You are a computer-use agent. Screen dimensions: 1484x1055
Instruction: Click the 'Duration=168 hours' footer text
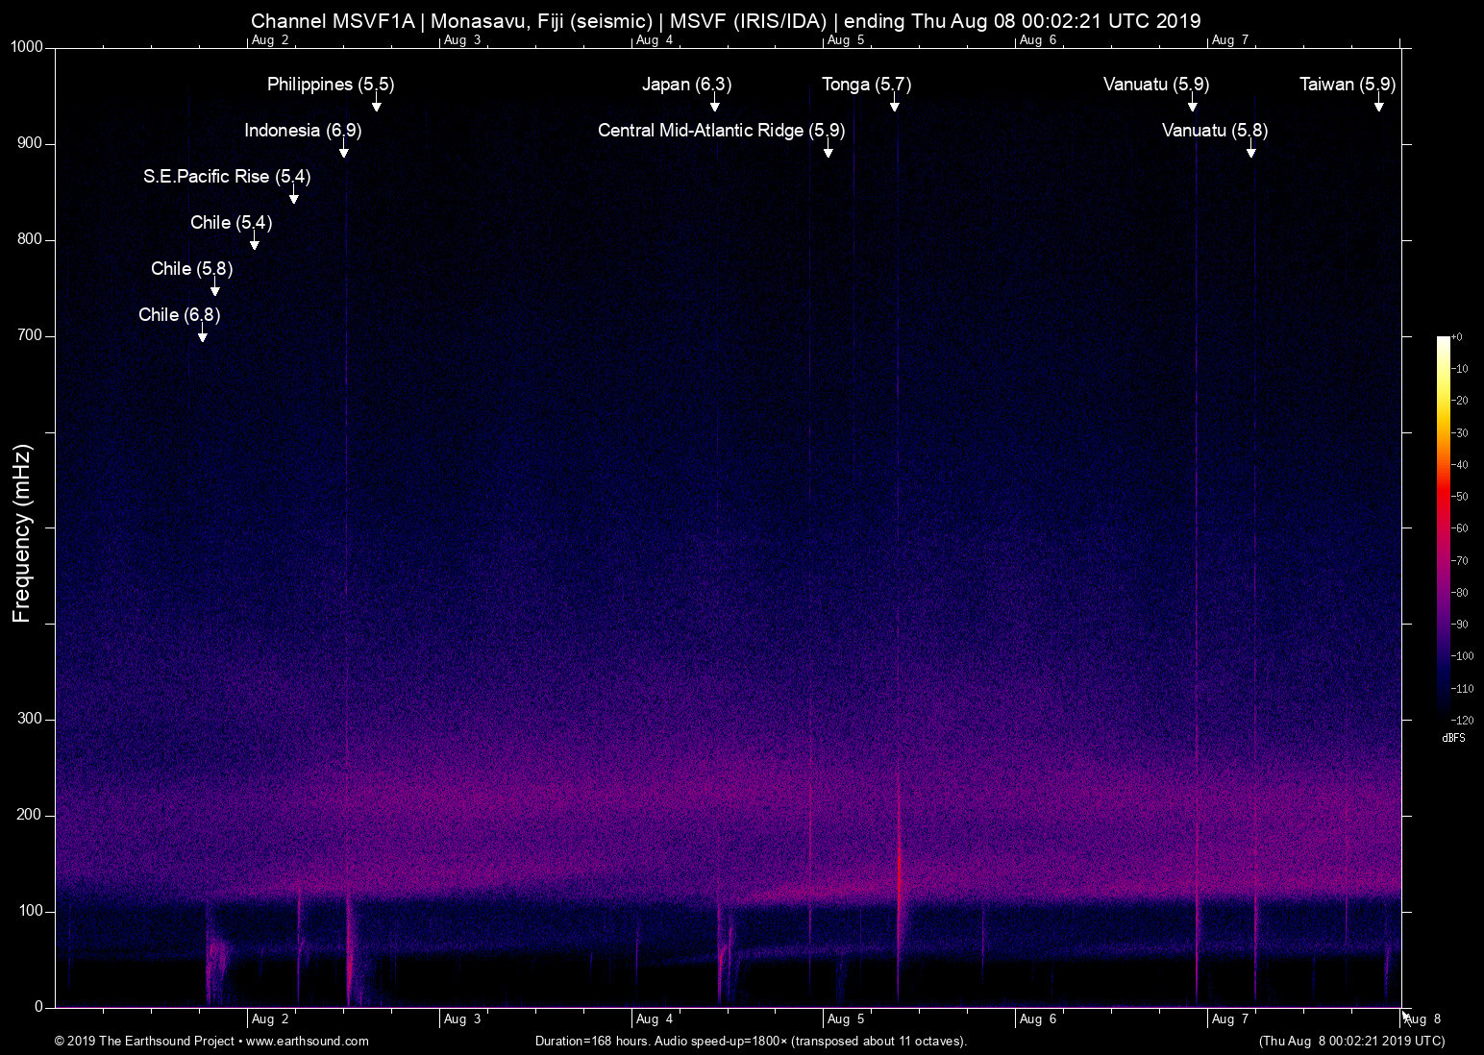pos(751,1042)
